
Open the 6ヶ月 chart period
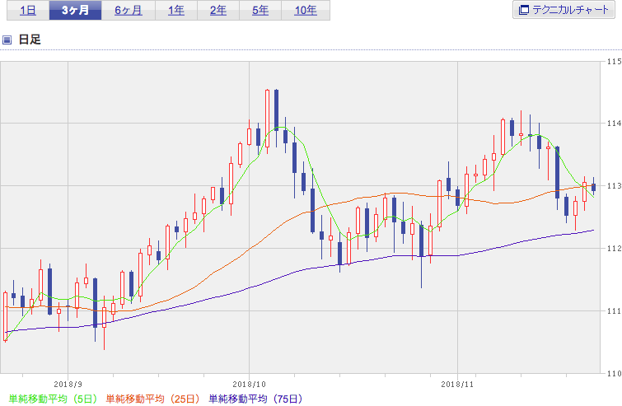coord(129,10)
